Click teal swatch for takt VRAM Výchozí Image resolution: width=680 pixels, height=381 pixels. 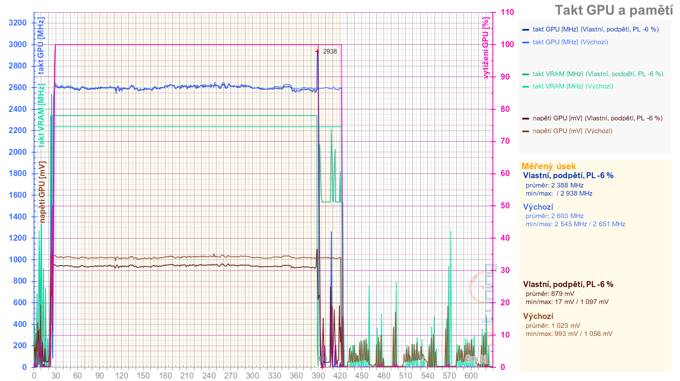[526, 87]
